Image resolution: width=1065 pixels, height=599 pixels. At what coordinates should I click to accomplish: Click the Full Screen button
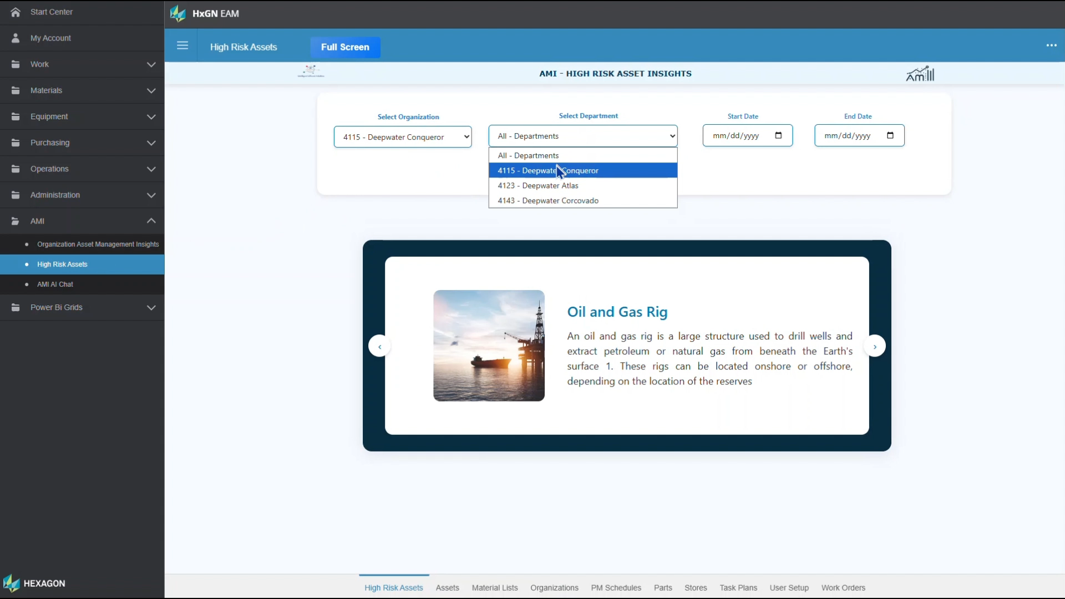[x=345, y=47]
